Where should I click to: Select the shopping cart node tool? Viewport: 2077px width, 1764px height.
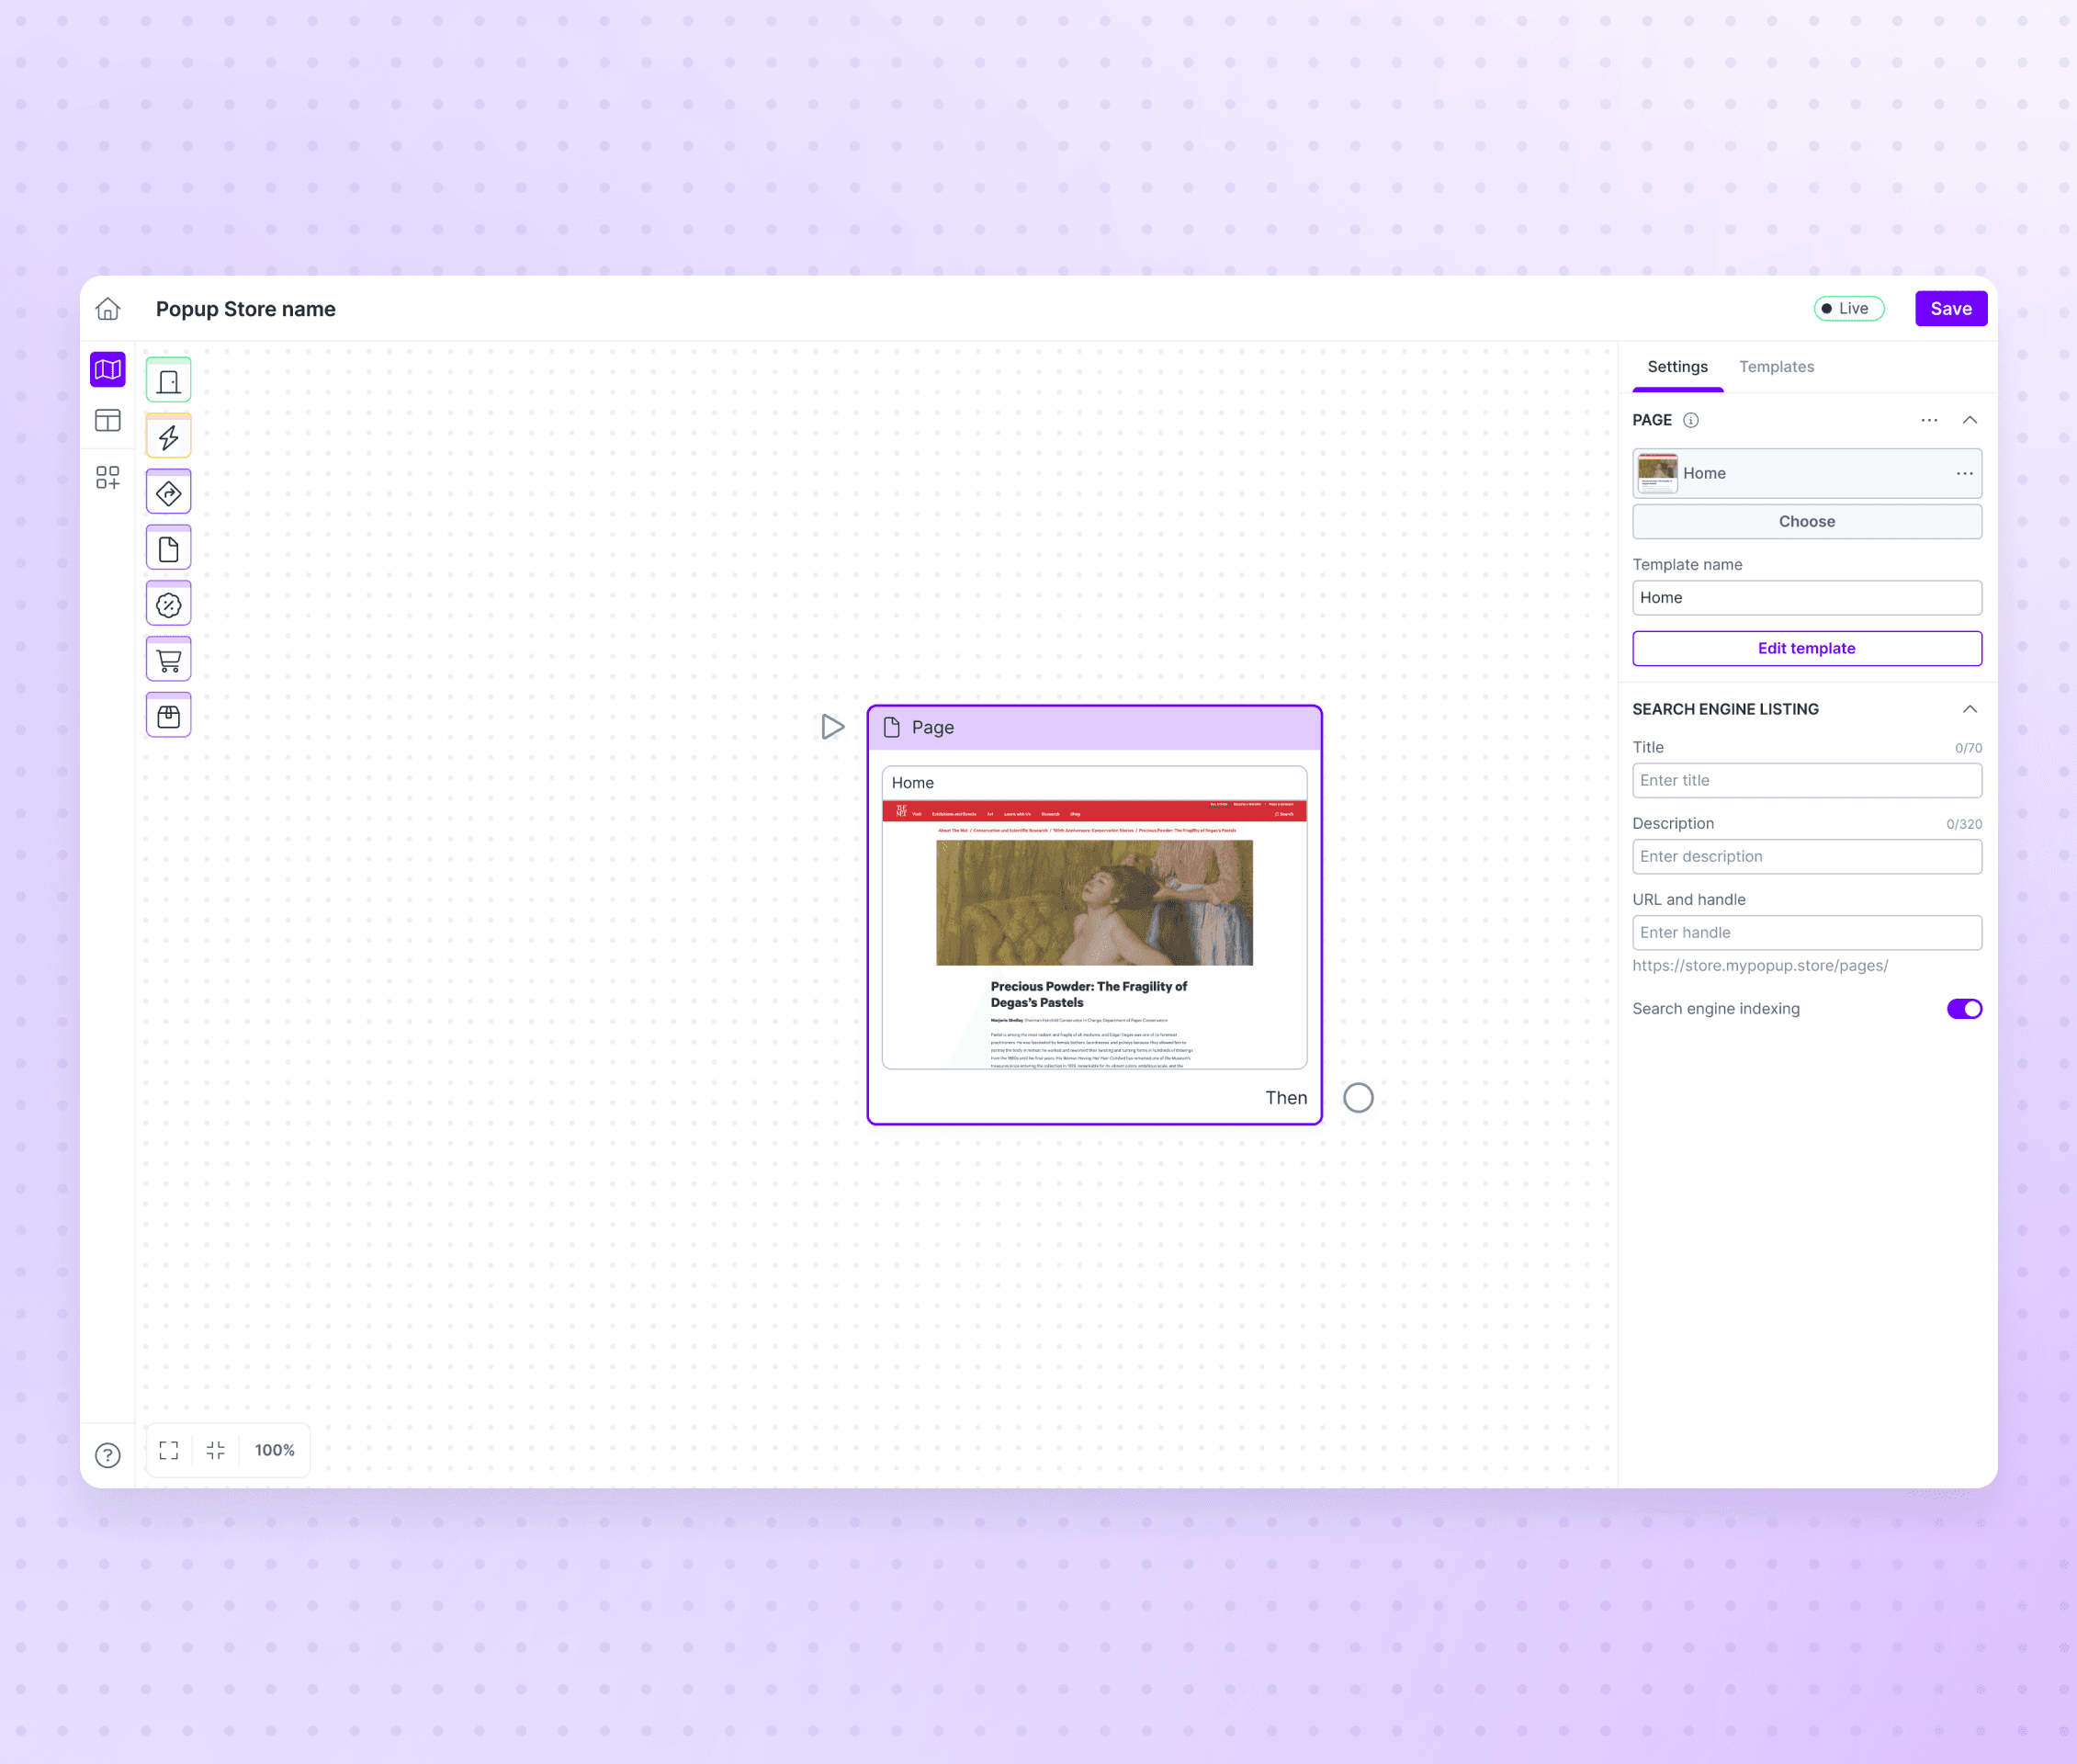pos(169,660)
